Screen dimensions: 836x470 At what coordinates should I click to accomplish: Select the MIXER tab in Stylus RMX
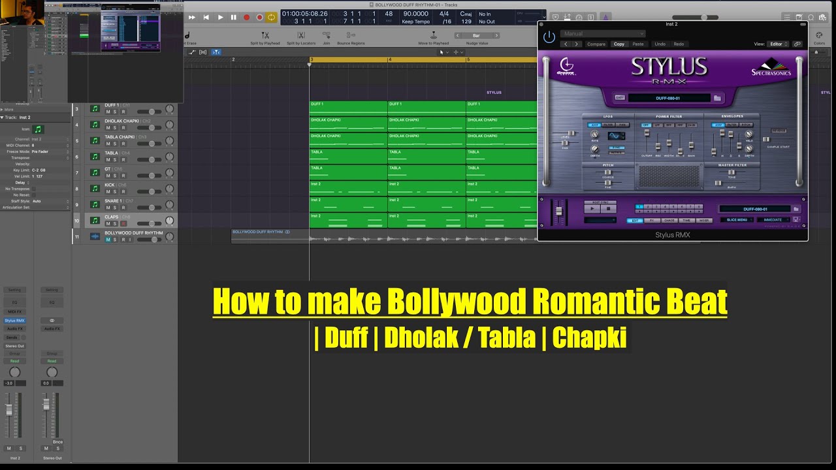coord(704,221)
